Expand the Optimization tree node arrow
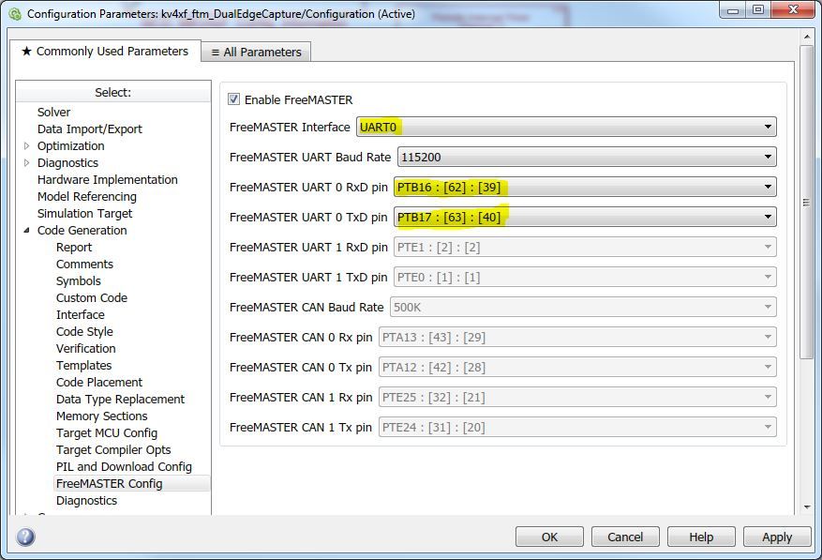Image resolution: width=822 pixels, height=560 pixels. pyautogui.click(x=27, y=146)
